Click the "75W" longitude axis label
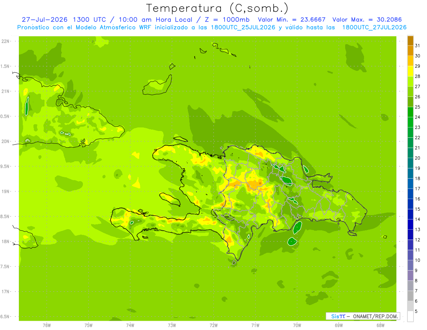The image size is (427, 330). (89, 325)
